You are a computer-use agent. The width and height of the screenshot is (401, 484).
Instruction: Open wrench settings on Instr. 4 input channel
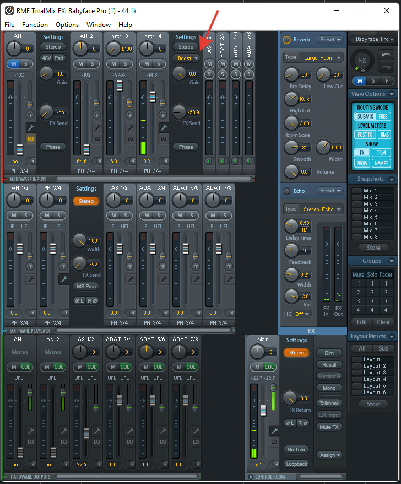(163, 127)
